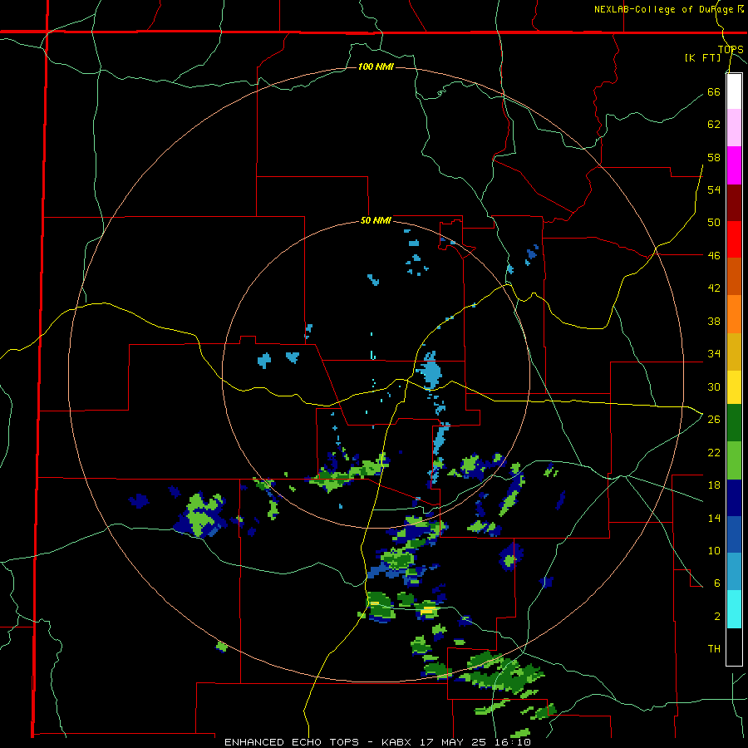Click the 'ENHANCED ECHO TOPS' product title
748x748 pixels.
coord(292,742)
